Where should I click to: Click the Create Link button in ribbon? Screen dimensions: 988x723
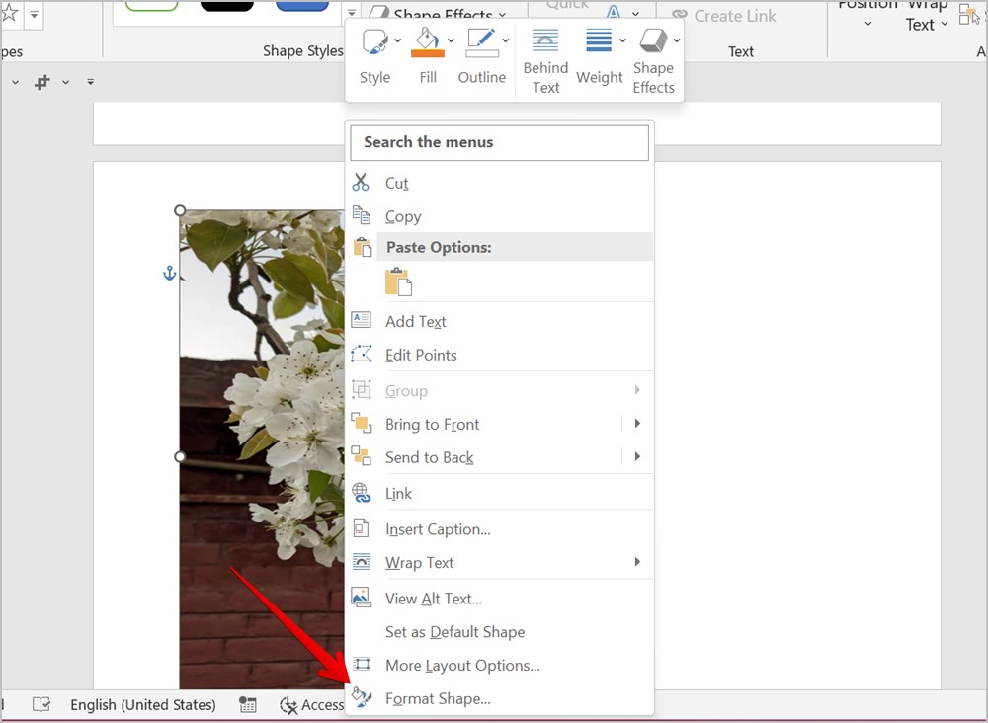pyautogui.click(x=724, y=16)
